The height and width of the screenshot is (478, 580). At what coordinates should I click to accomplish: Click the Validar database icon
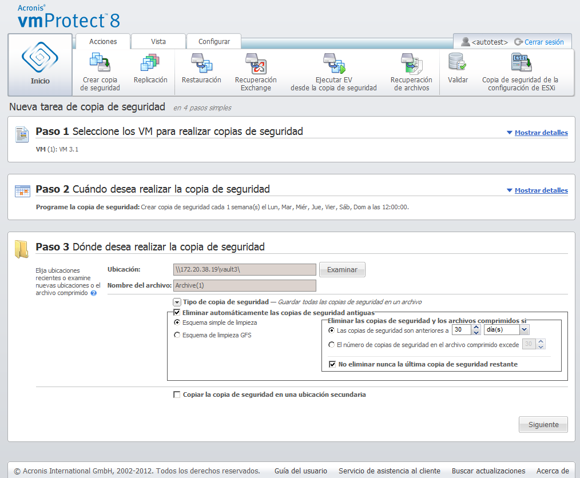click(x=458, y=62)
